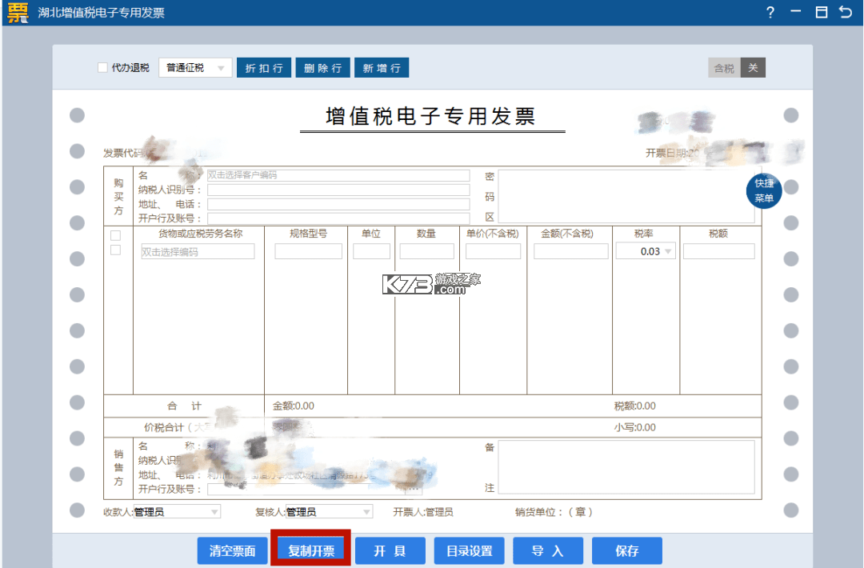Click the 开具 button
The width and height of the screenshot is (864, 568).
click(x=390, y=550)
